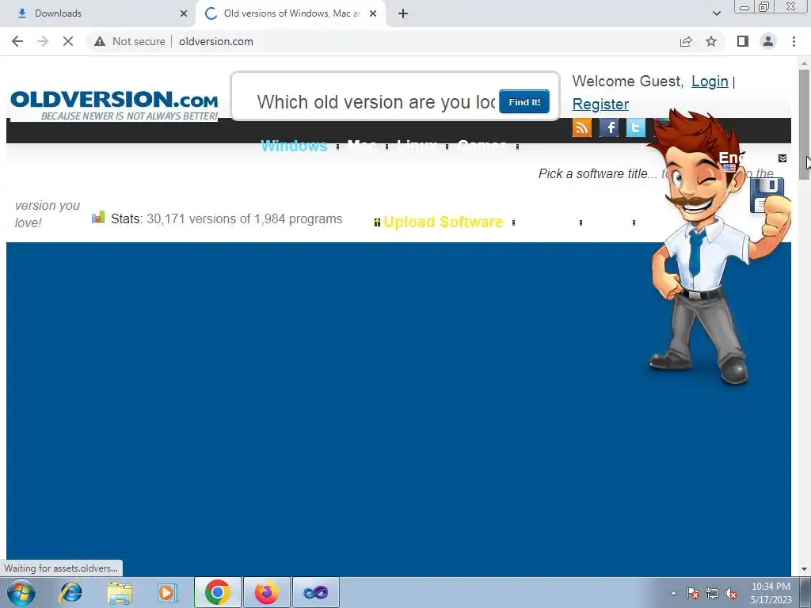Stop loading the page
The image size is (811, 608).
point(68,41)
